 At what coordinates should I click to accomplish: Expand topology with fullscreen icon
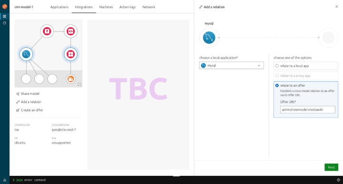point(79,84)
